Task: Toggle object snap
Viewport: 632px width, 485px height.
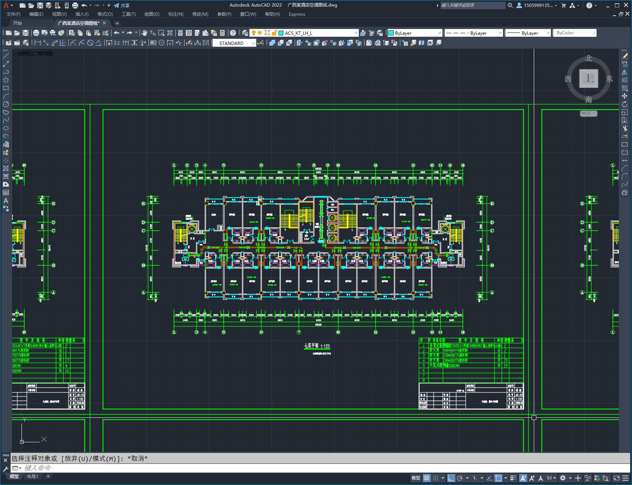Action: (498, 478)
